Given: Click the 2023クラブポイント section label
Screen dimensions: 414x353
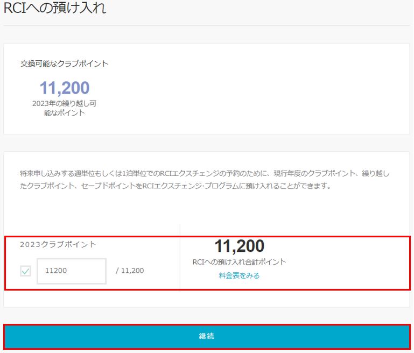Looking at the screenshot, I should [58, 244].
